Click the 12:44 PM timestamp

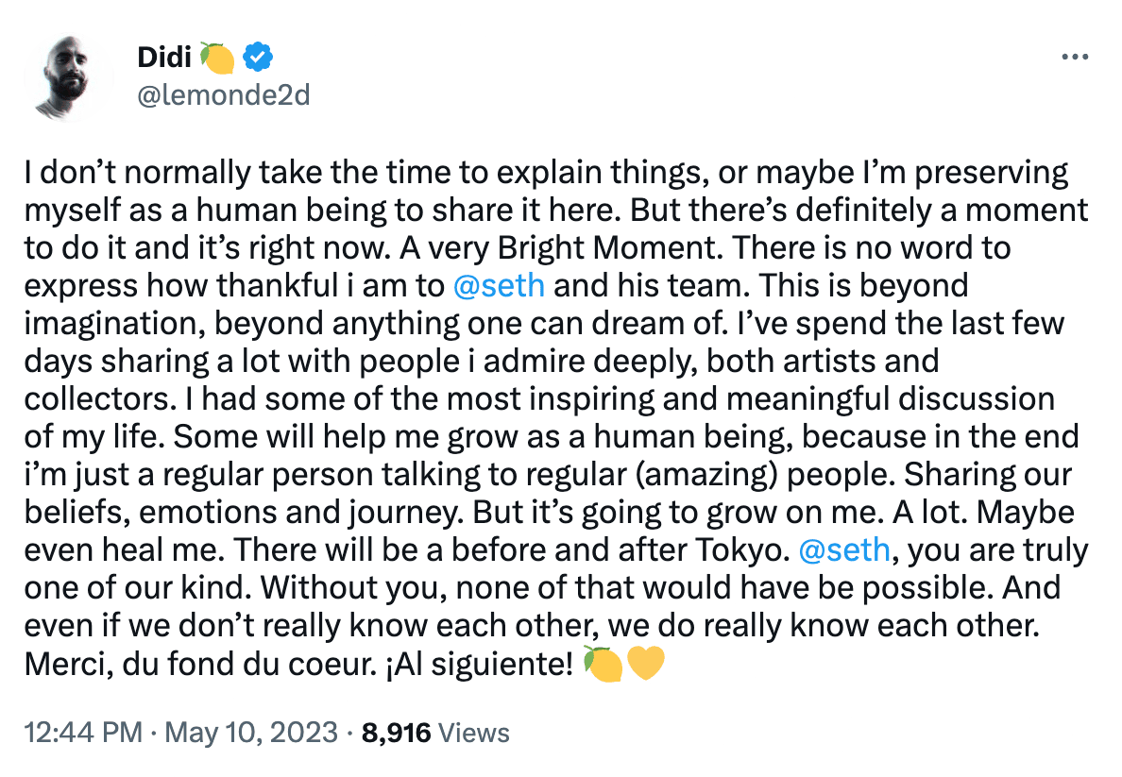[x=83, y=733]
